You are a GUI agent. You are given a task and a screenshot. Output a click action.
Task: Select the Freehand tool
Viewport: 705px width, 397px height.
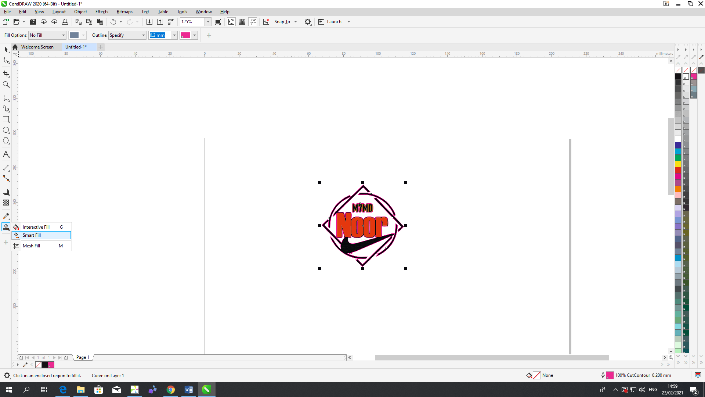(6, 98)
